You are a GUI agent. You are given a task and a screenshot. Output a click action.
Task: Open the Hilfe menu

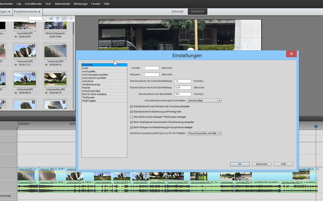click(107, 4)
